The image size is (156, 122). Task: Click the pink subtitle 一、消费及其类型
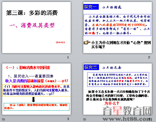coord(32,25)
